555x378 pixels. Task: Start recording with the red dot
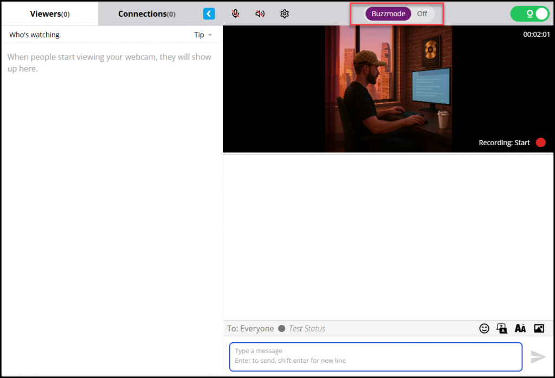(x=541, y=142)
